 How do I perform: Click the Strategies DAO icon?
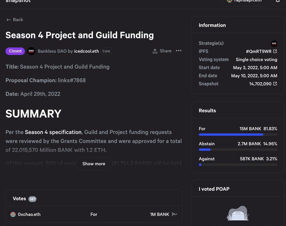pyautogui.click(x=274, y=43)
